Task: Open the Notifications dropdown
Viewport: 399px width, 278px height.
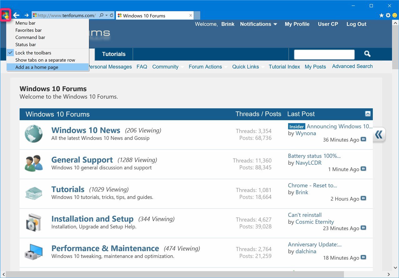Action: point(258,24)
